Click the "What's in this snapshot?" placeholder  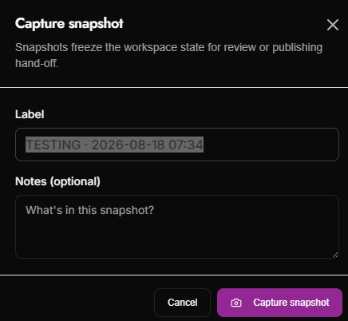(x=90, y=210)
